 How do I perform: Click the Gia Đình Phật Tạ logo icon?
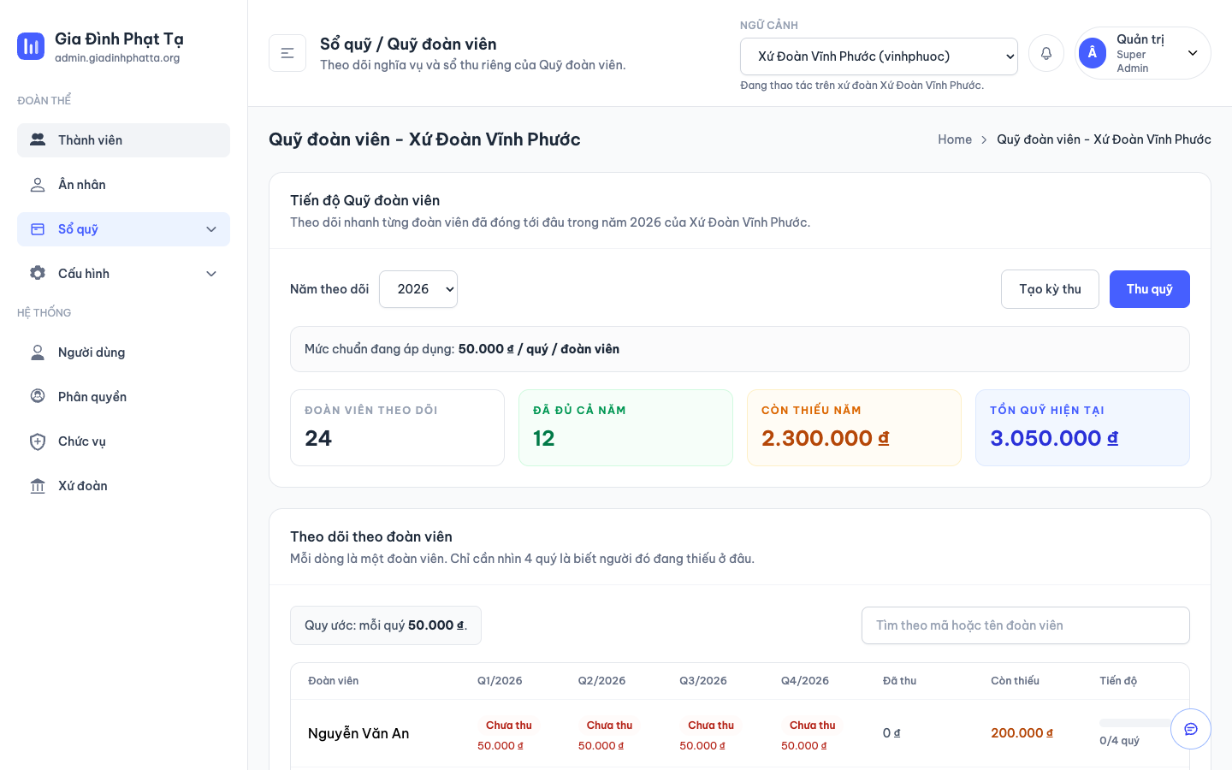click(x=31, y=46)
